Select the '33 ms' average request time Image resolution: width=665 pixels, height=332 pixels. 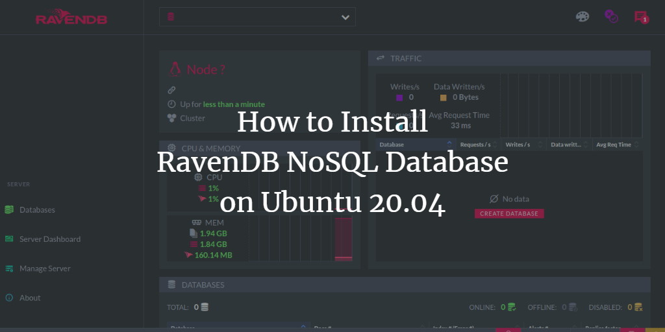460,126
